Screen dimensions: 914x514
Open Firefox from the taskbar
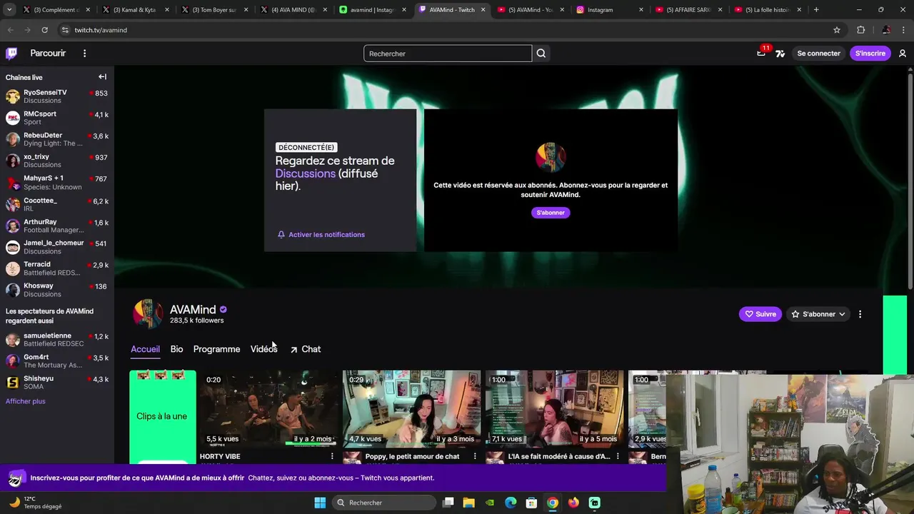tap(573, 503)
